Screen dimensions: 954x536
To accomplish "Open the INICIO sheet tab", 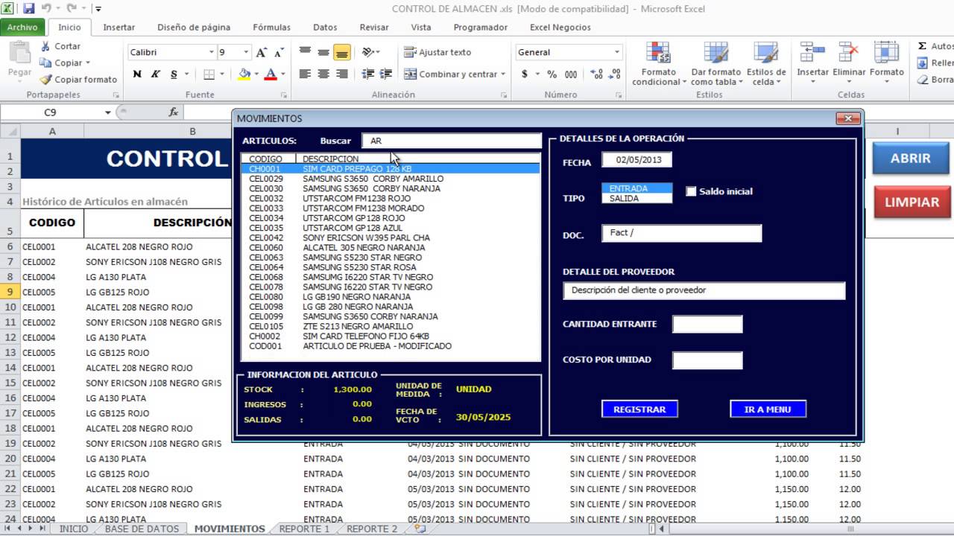I will 74,529.
